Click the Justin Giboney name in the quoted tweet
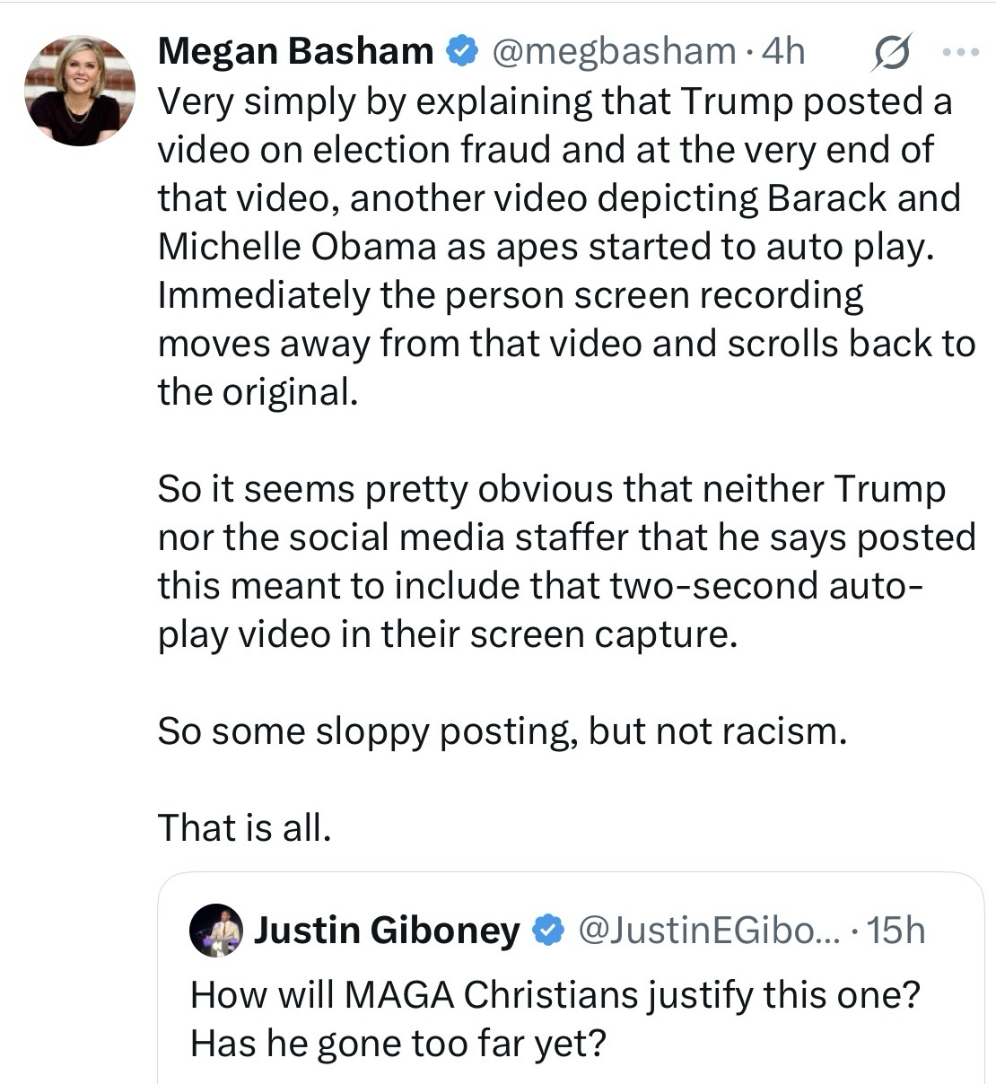996x1084 pixels. [387, 931]
